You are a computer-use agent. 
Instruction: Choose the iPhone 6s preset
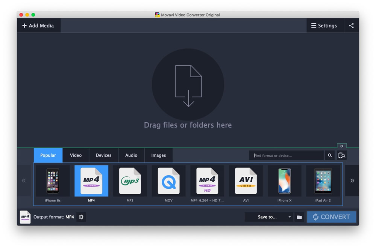53,184
